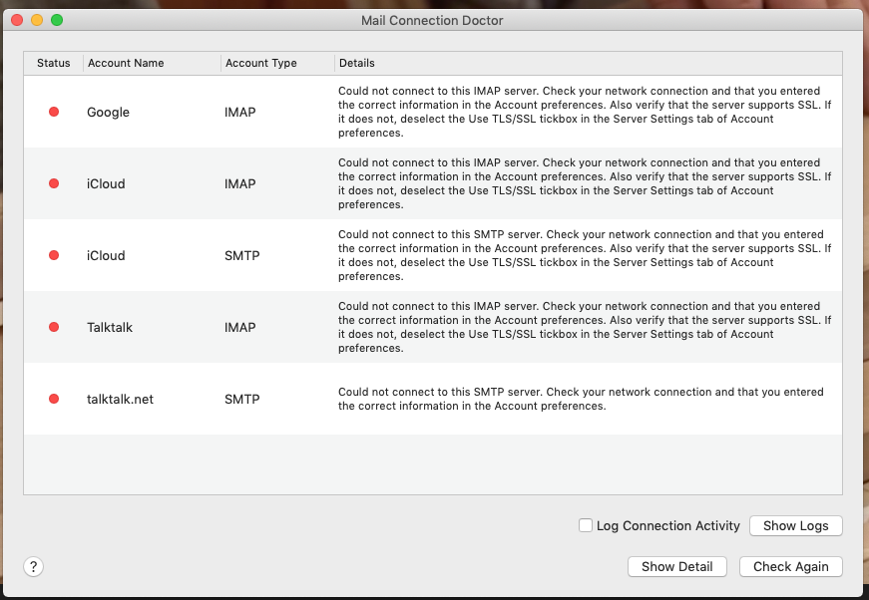Image resolution: width=869 pixels, height=600 pixels.
Task: Sort by the Status column header
Action: point(54,63)
